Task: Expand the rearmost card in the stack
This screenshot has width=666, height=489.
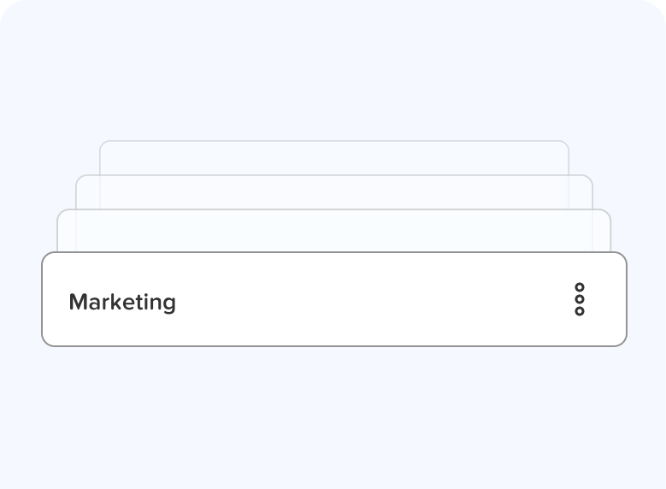Action: click(x=333, y=158)
